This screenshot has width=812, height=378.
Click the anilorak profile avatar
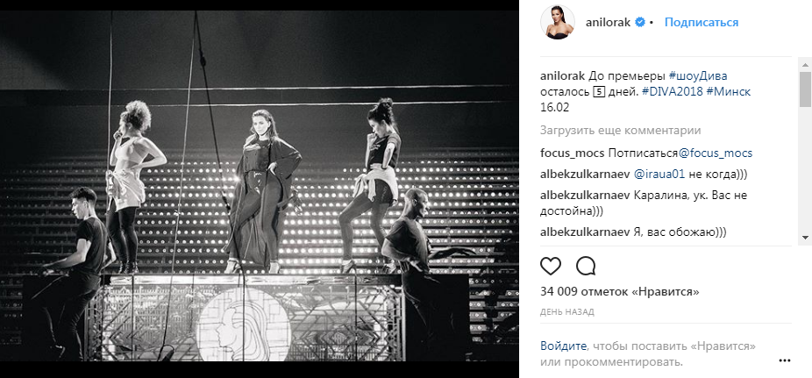[x=558, y=22]
